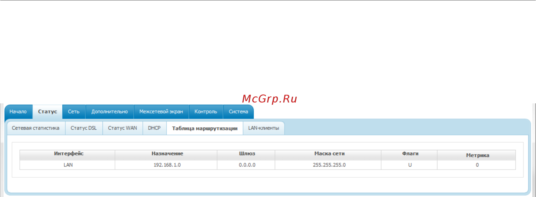Click the Флаги column header

pyautogui.click(x=409, y=155)
